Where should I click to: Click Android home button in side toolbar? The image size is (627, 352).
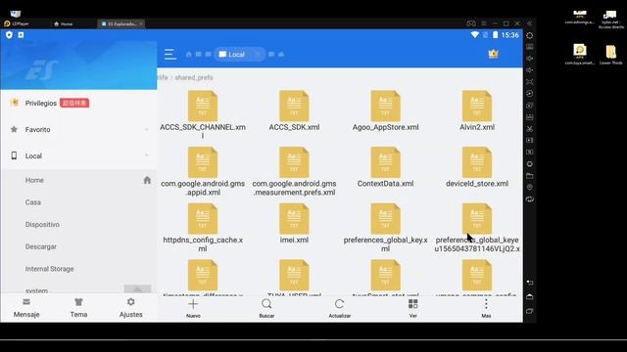tap(530, 296)
